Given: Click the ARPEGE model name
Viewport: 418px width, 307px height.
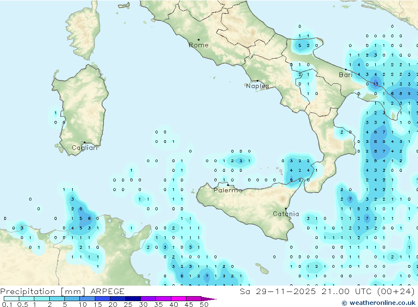Looking at the screenshot, I should coord(107,292).
